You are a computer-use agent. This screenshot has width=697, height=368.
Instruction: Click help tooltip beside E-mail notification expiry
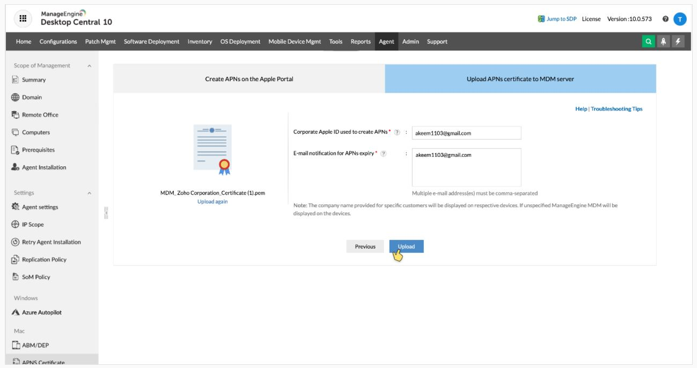383,154
